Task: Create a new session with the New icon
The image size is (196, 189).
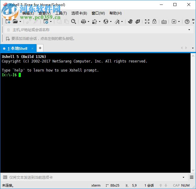Action: (8, 21)
